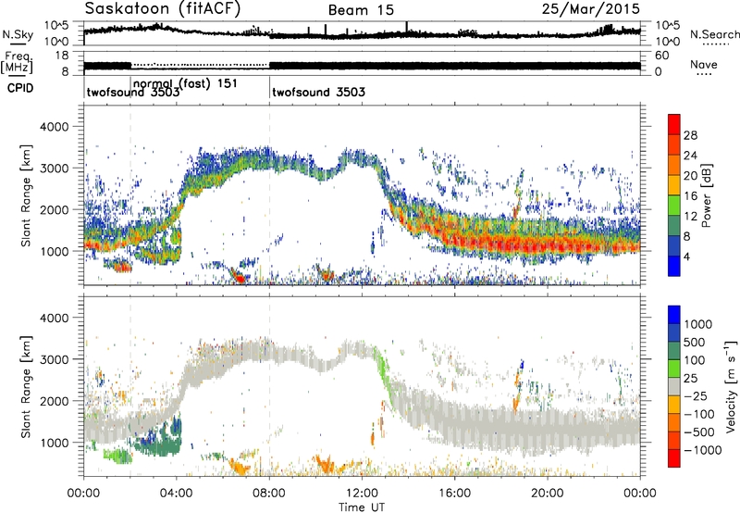Click the Nave legend label
This screenshot has height=513, width=740.
(x=704, y=64)
